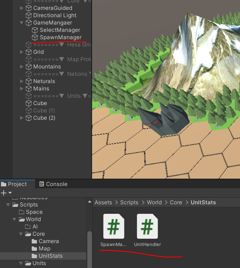Open the plus create asset menu
The width and height of the screenshot is (240, 268).
coord(6,193)
